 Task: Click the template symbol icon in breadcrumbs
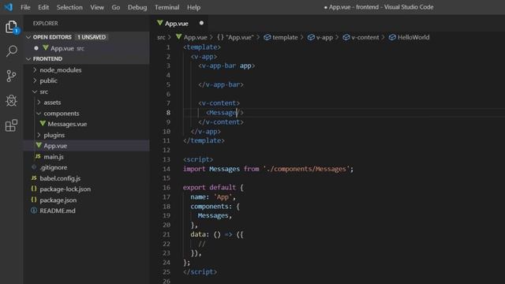pos(267,37)
